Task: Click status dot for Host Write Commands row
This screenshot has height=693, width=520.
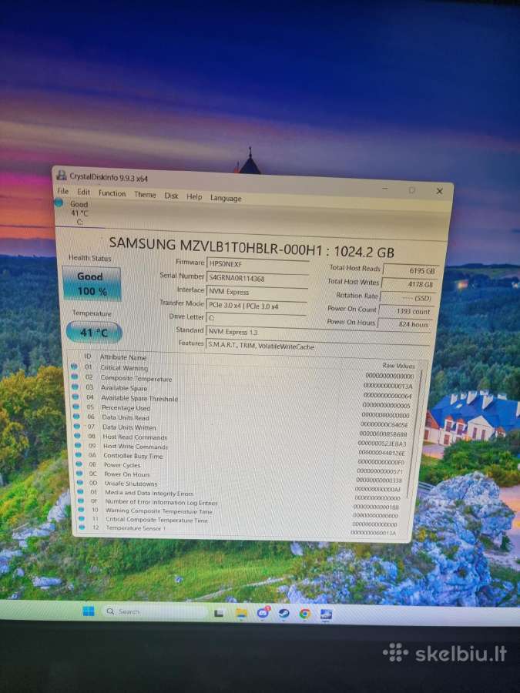Action: 78,446
